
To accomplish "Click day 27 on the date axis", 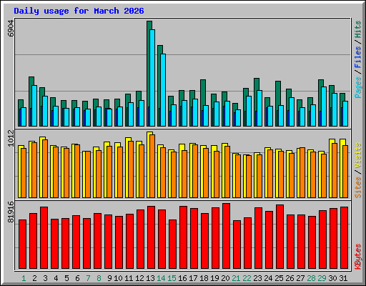I will click(x=300, y=278).
